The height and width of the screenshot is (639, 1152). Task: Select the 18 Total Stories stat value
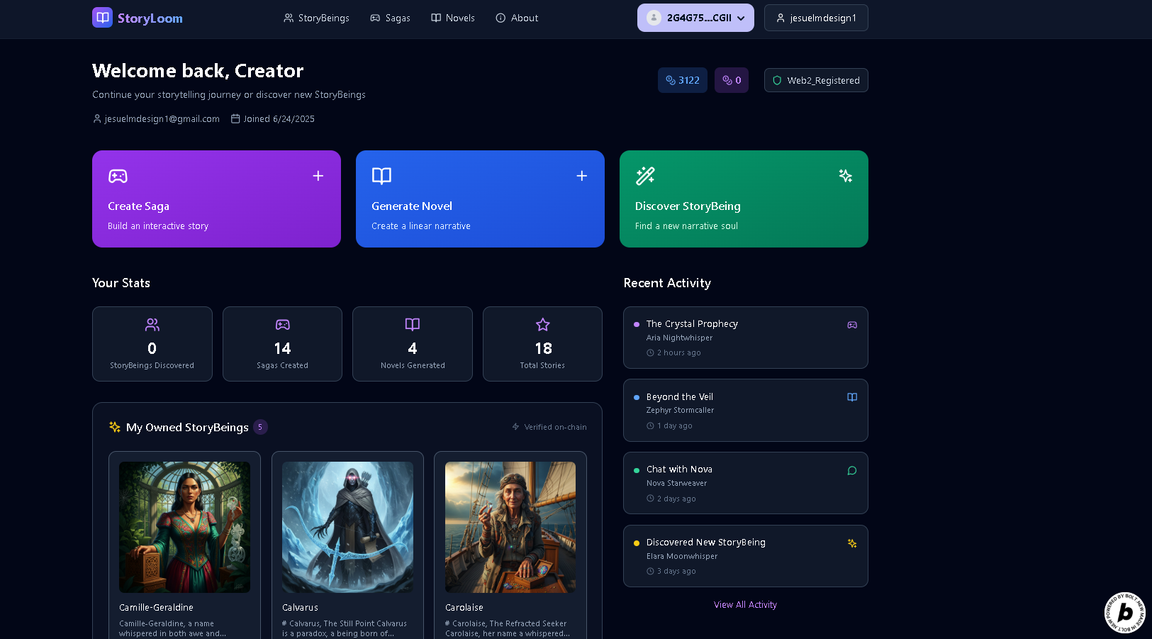click(x=543, y=348)
